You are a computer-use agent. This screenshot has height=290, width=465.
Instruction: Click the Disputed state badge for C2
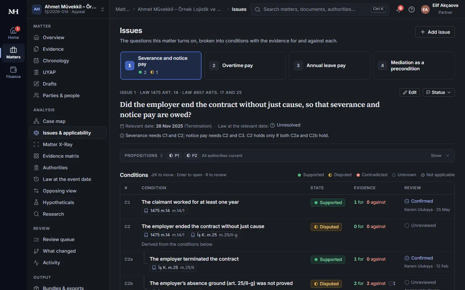[x=326, y=227]
